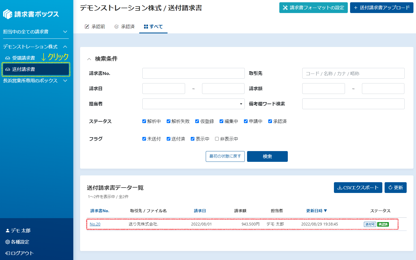Click the 送付可 status badge
This screenshot has width=416, height=260.
click(x=370, y=224)
